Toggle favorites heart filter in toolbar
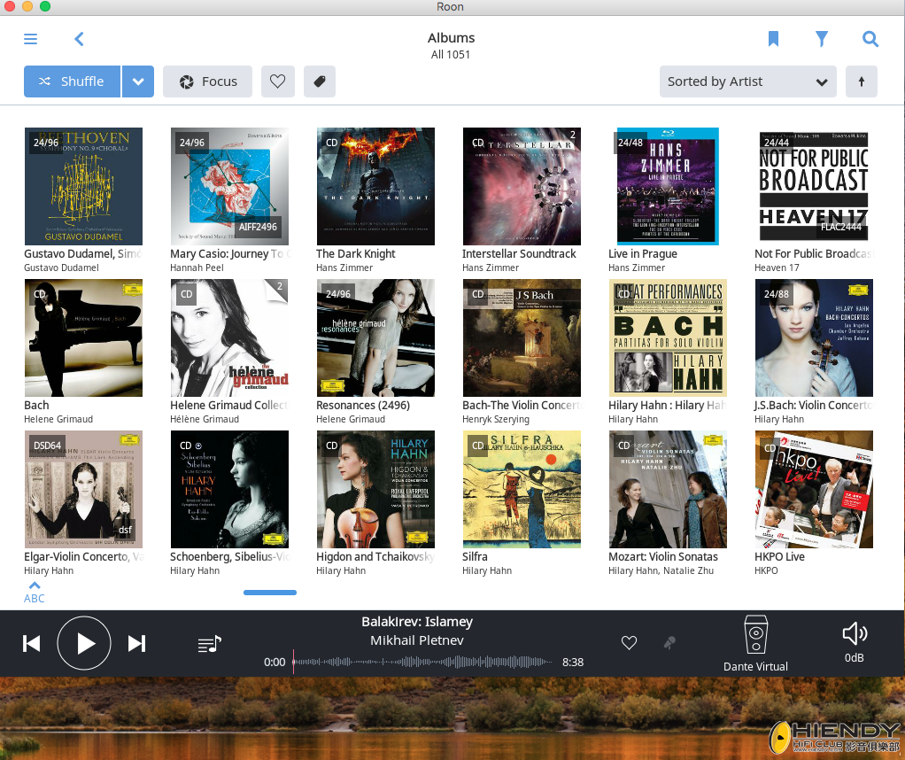Screen dimensions: 905x760 [x=277, y=81]
